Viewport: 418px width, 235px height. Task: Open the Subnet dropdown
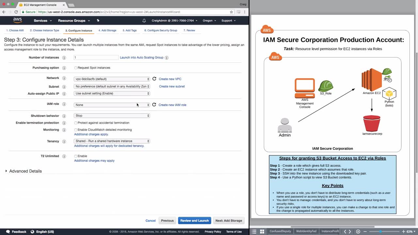112,86
